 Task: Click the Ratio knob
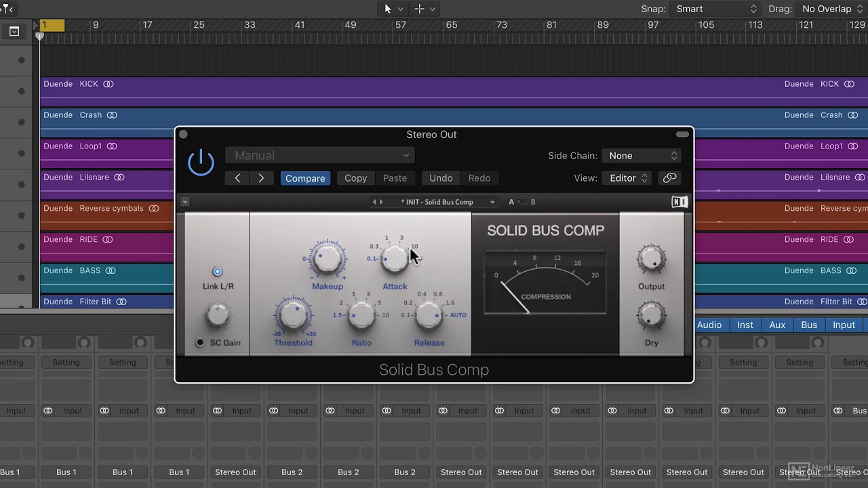(x=361, y=314)
